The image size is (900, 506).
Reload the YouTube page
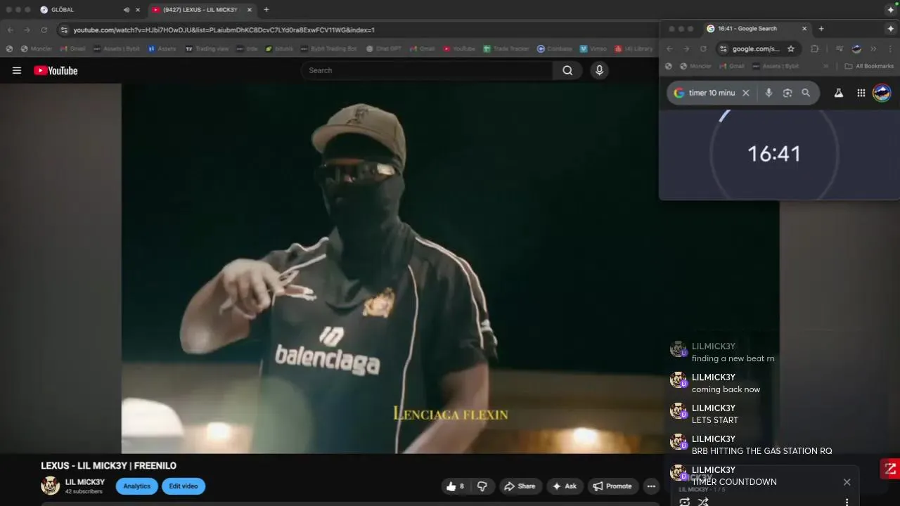pos(44,30)
